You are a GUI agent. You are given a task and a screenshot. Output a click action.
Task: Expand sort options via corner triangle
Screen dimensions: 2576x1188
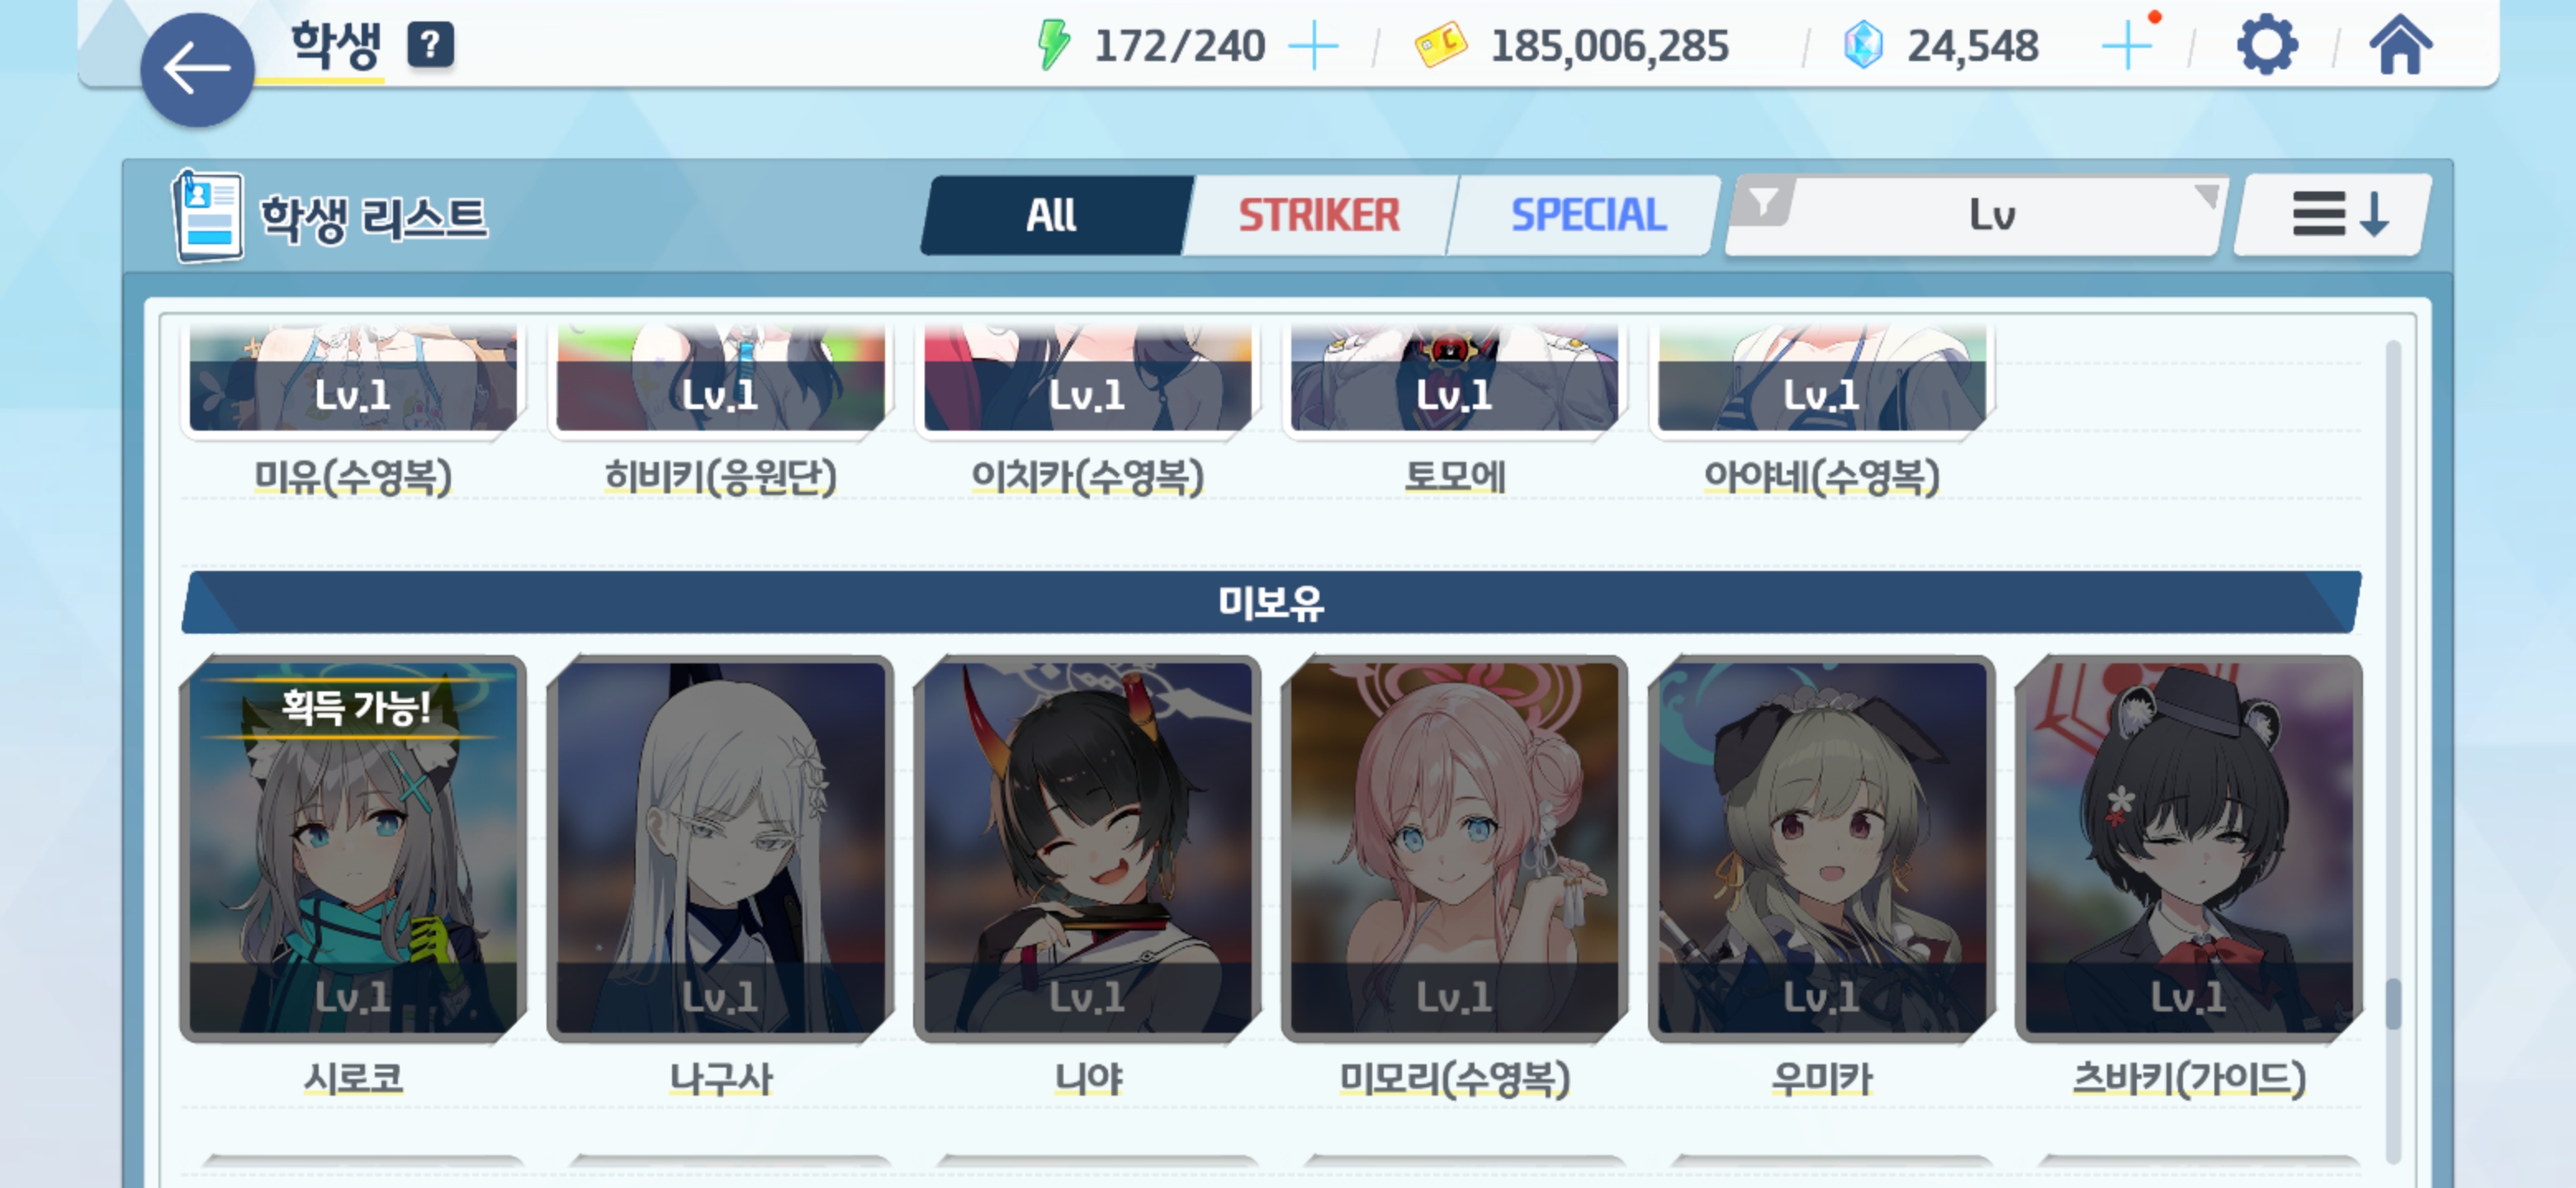2207,194
